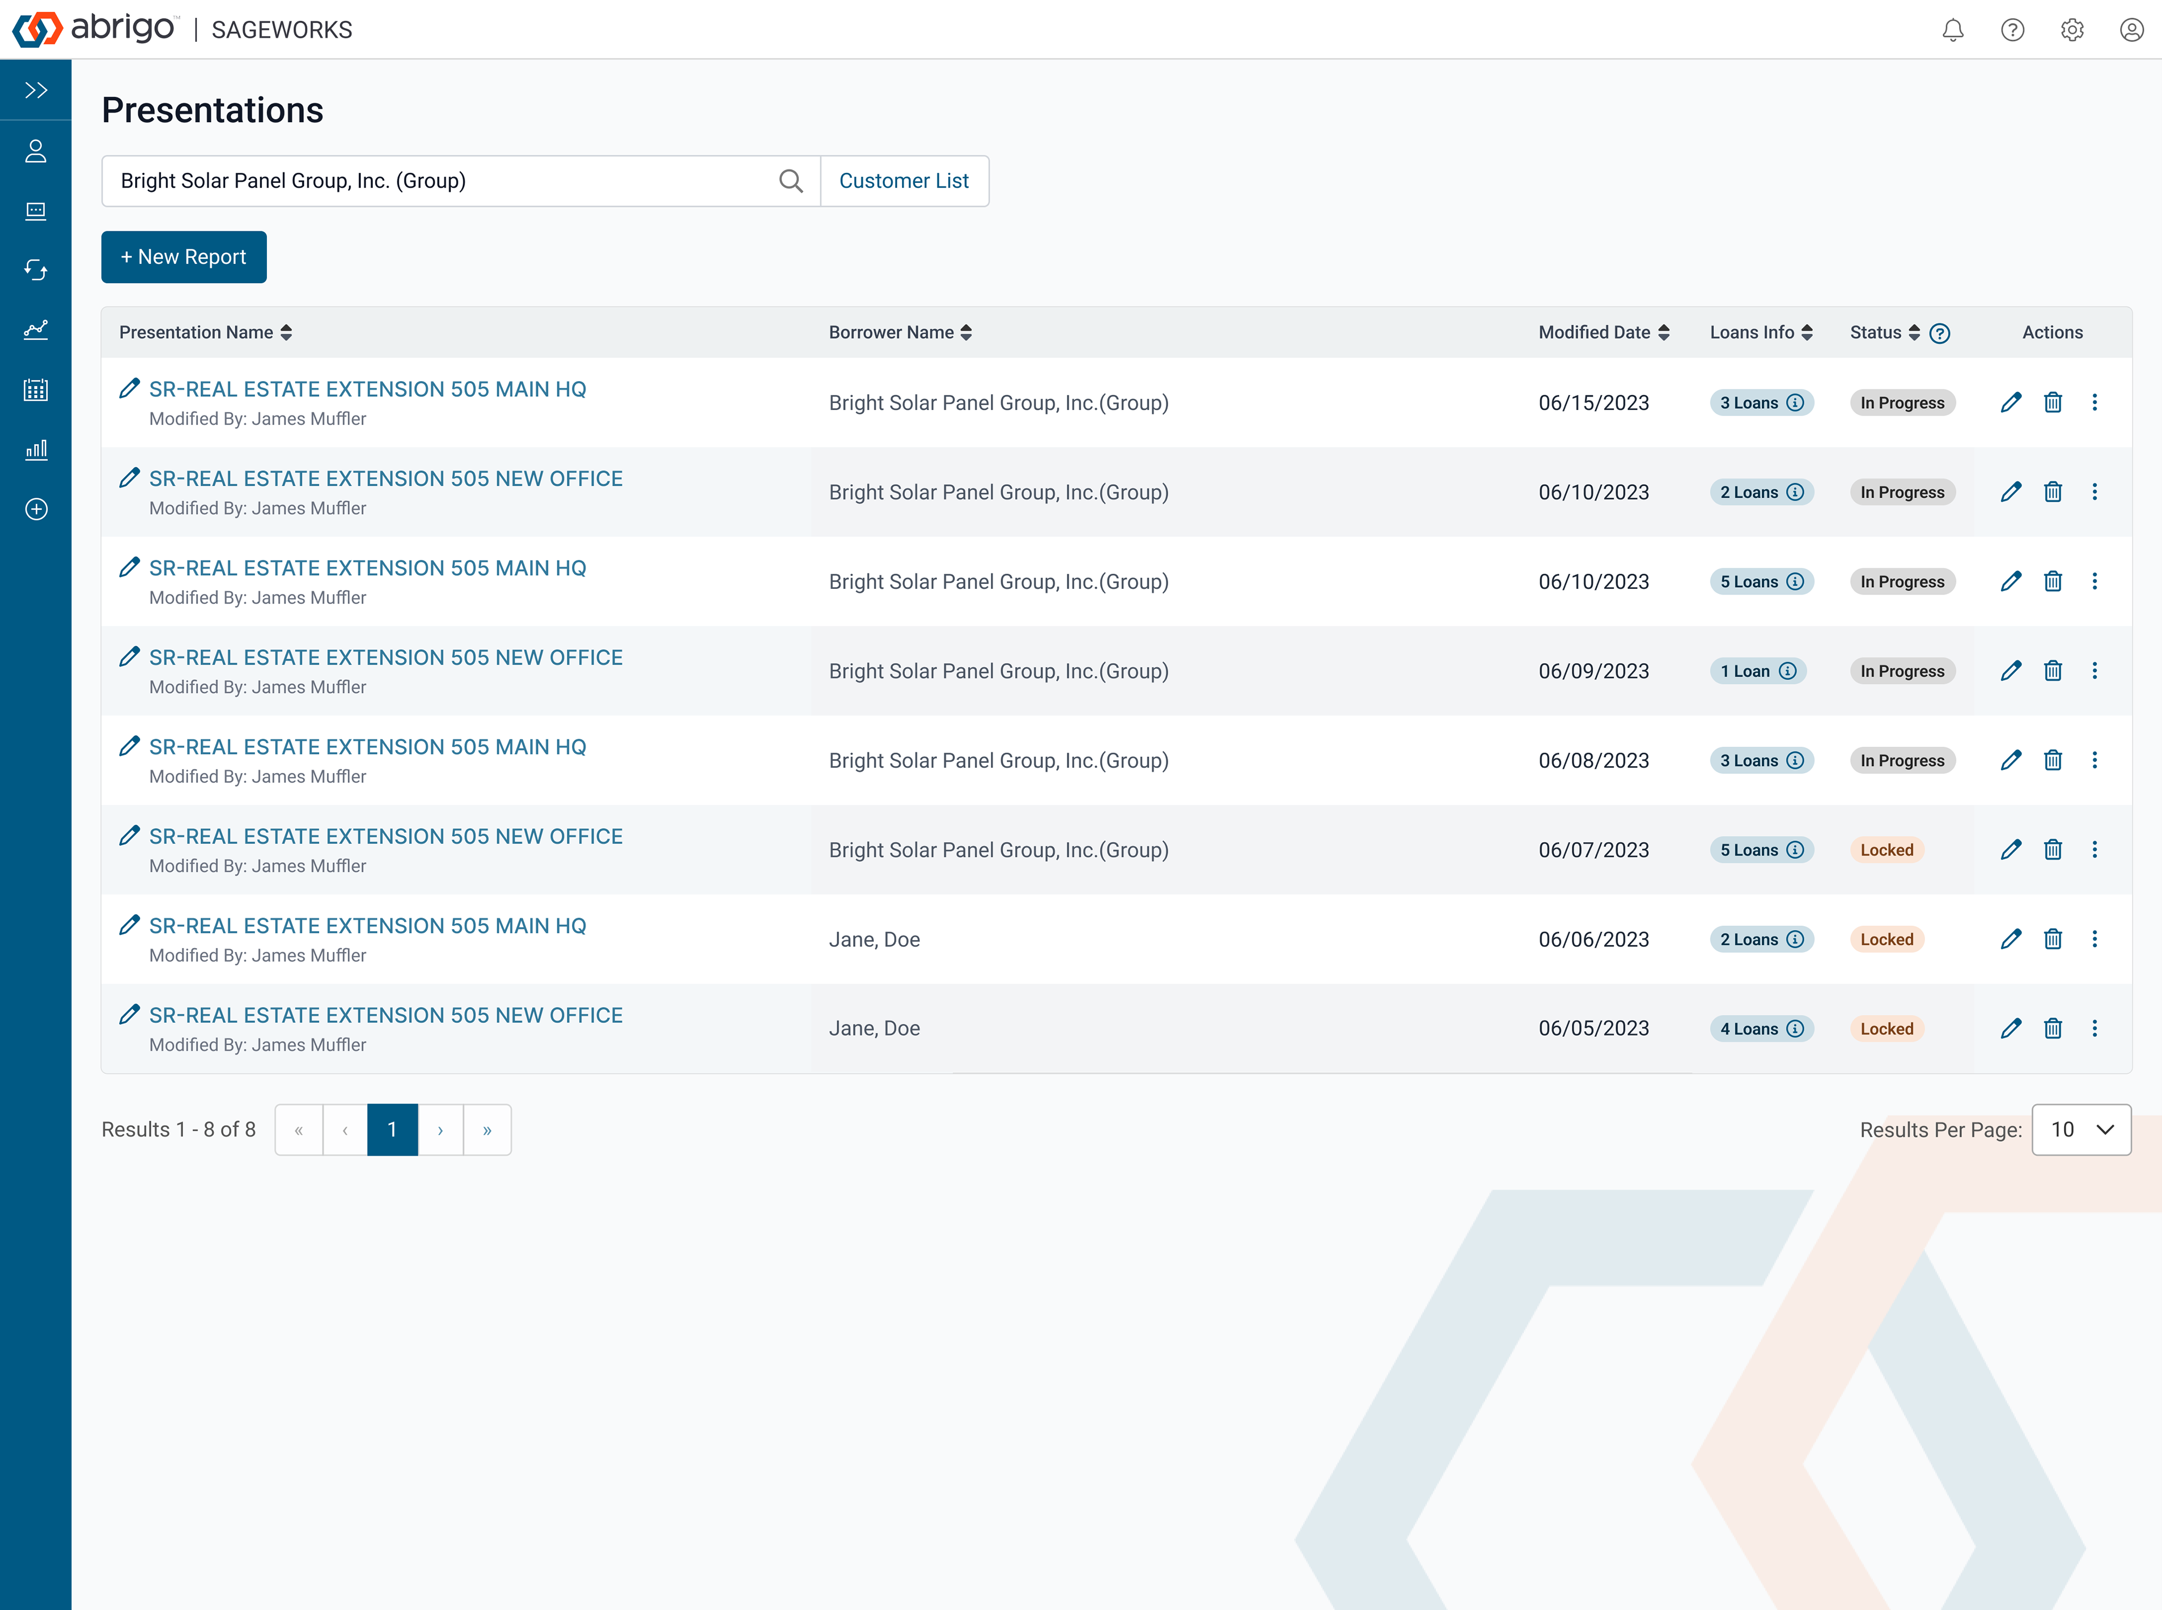Open more actions for 06/15/2023 row
The width and height of the screenshot is (2162, 1610).
2095,402
